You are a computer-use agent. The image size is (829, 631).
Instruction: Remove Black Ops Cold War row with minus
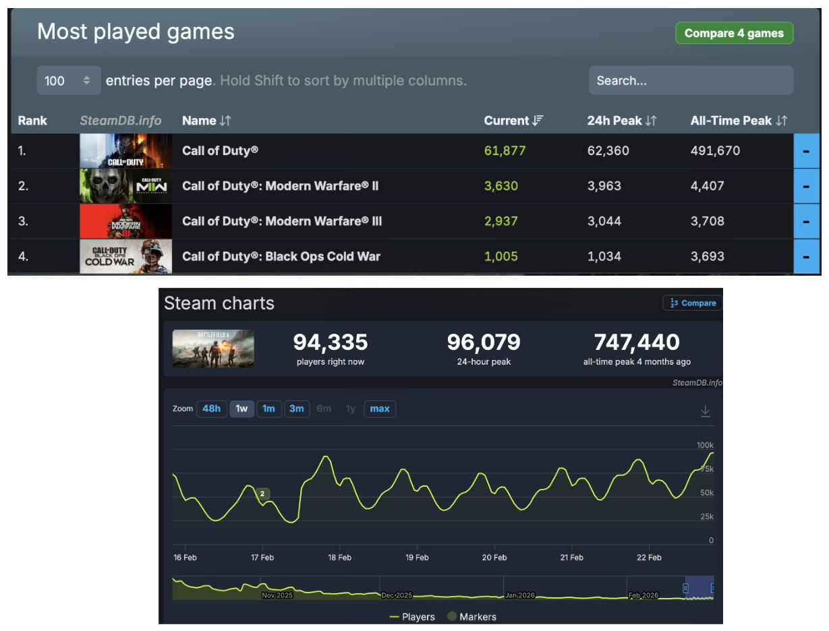(x=807, y=256)
